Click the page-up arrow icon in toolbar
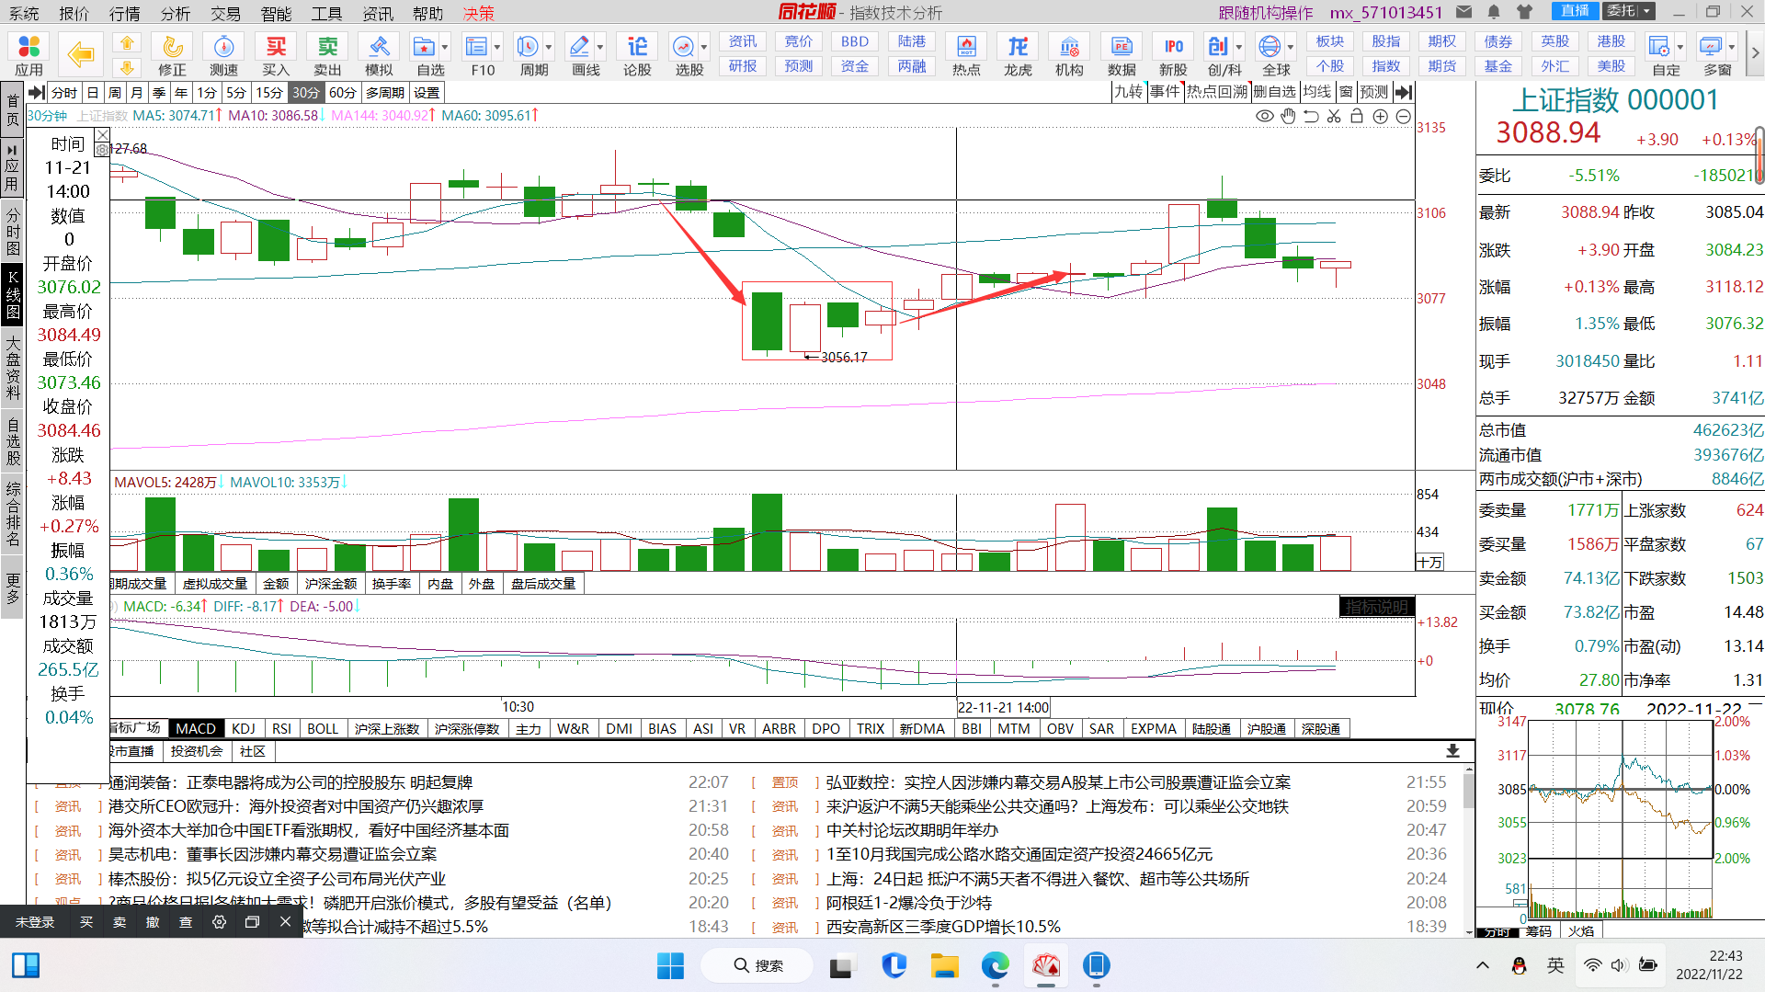Viewport: 1765px width, 992px height. pos(127,43)
